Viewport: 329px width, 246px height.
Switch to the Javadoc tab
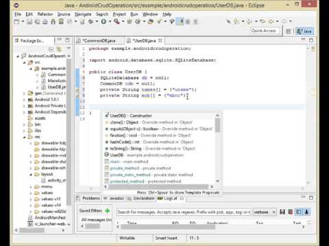click(x=114, y=198)
